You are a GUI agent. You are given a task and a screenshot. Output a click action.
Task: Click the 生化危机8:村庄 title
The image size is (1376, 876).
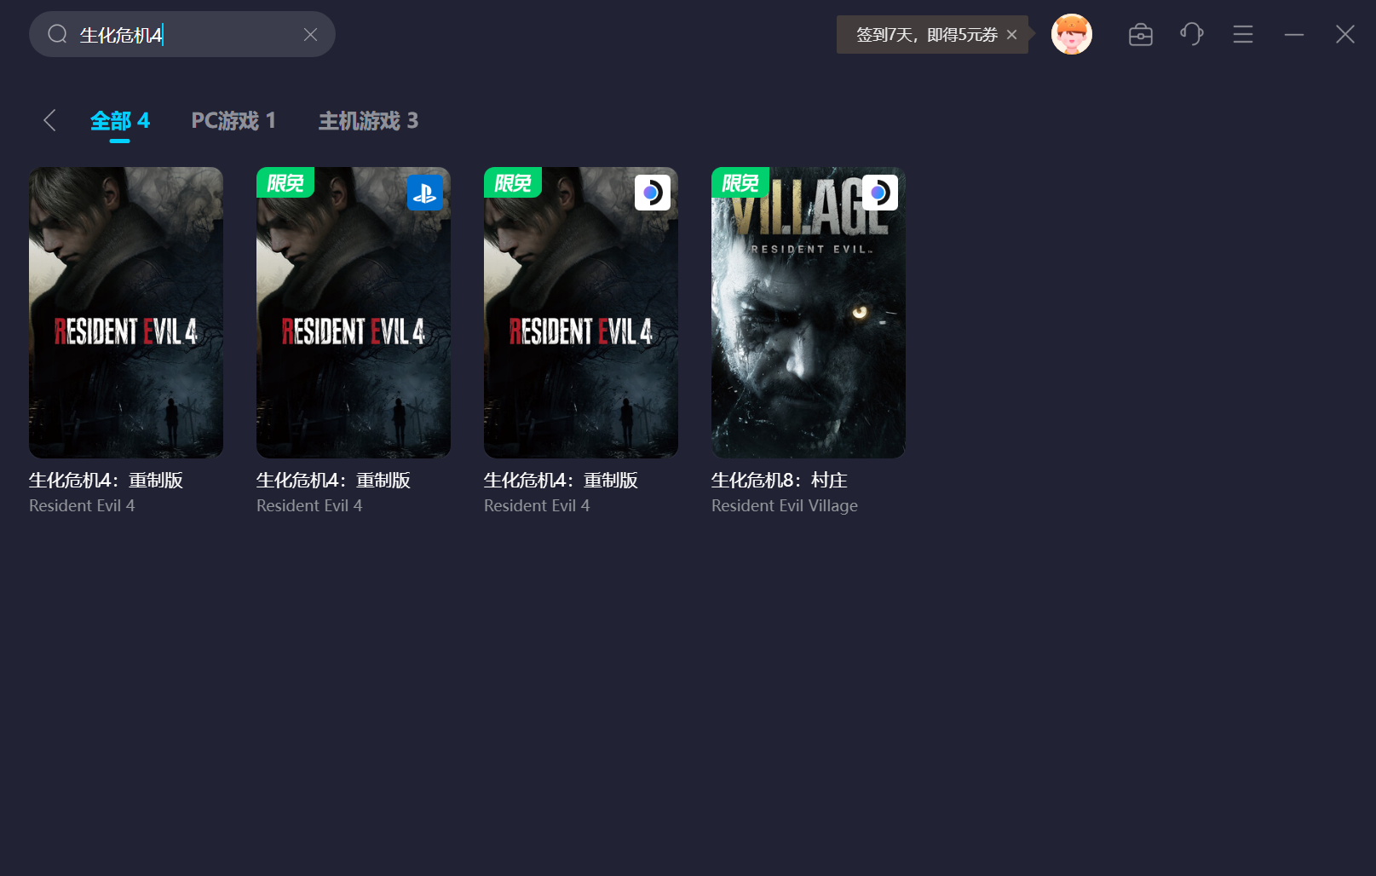pyautogui.click(x=780, y=480)
